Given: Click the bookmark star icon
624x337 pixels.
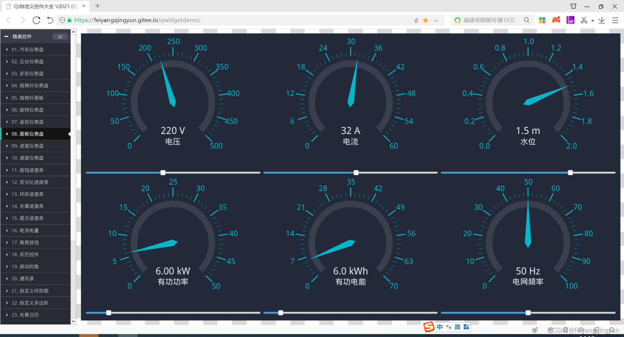Looking at the screenshot, I should [425, 20].
